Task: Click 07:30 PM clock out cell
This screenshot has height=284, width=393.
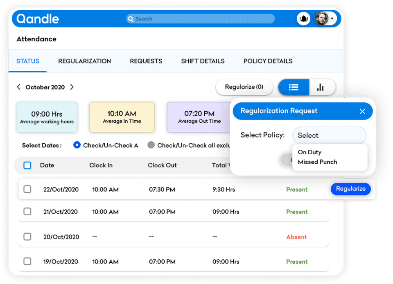Action: pos(162,189)
